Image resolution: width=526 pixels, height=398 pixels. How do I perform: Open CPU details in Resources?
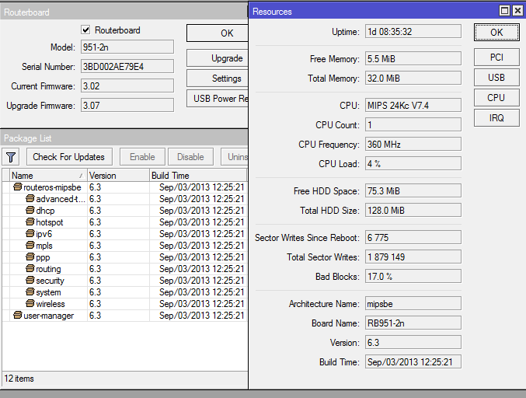(496, 98)
